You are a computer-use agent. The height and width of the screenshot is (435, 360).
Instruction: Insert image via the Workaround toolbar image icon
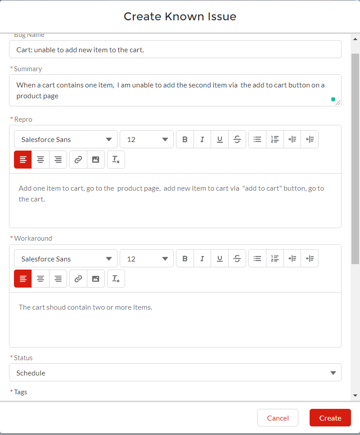point(95,279)
